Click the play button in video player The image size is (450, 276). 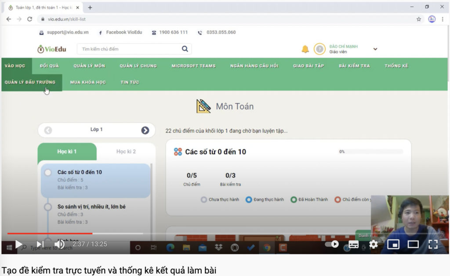click(x=18, y=244)
